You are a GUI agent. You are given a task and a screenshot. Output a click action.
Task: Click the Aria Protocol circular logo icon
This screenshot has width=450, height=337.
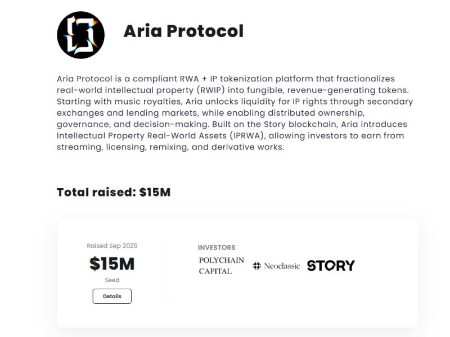click(82, 35)
